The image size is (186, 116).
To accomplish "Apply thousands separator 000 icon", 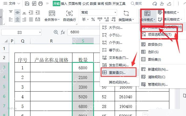I will (x=100, y=19).
